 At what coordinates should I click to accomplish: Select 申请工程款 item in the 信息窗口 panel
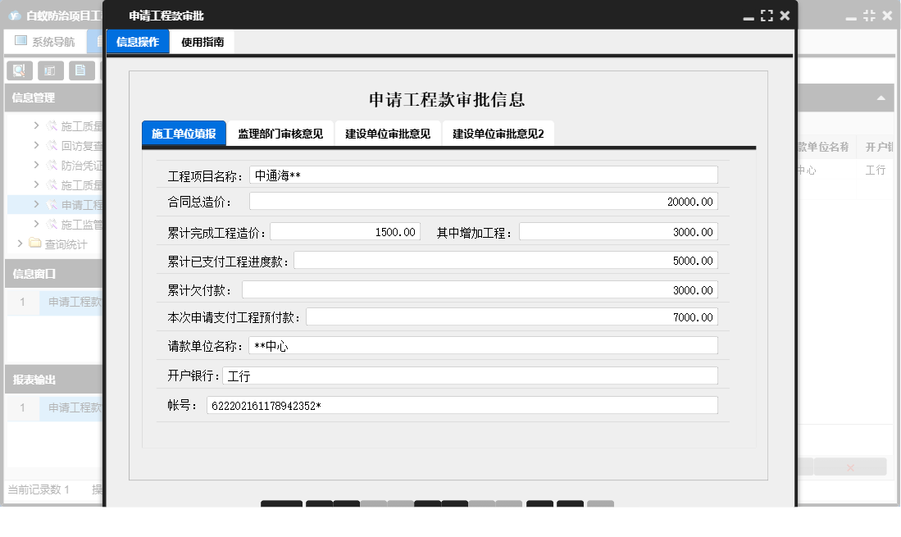(73, 303)
